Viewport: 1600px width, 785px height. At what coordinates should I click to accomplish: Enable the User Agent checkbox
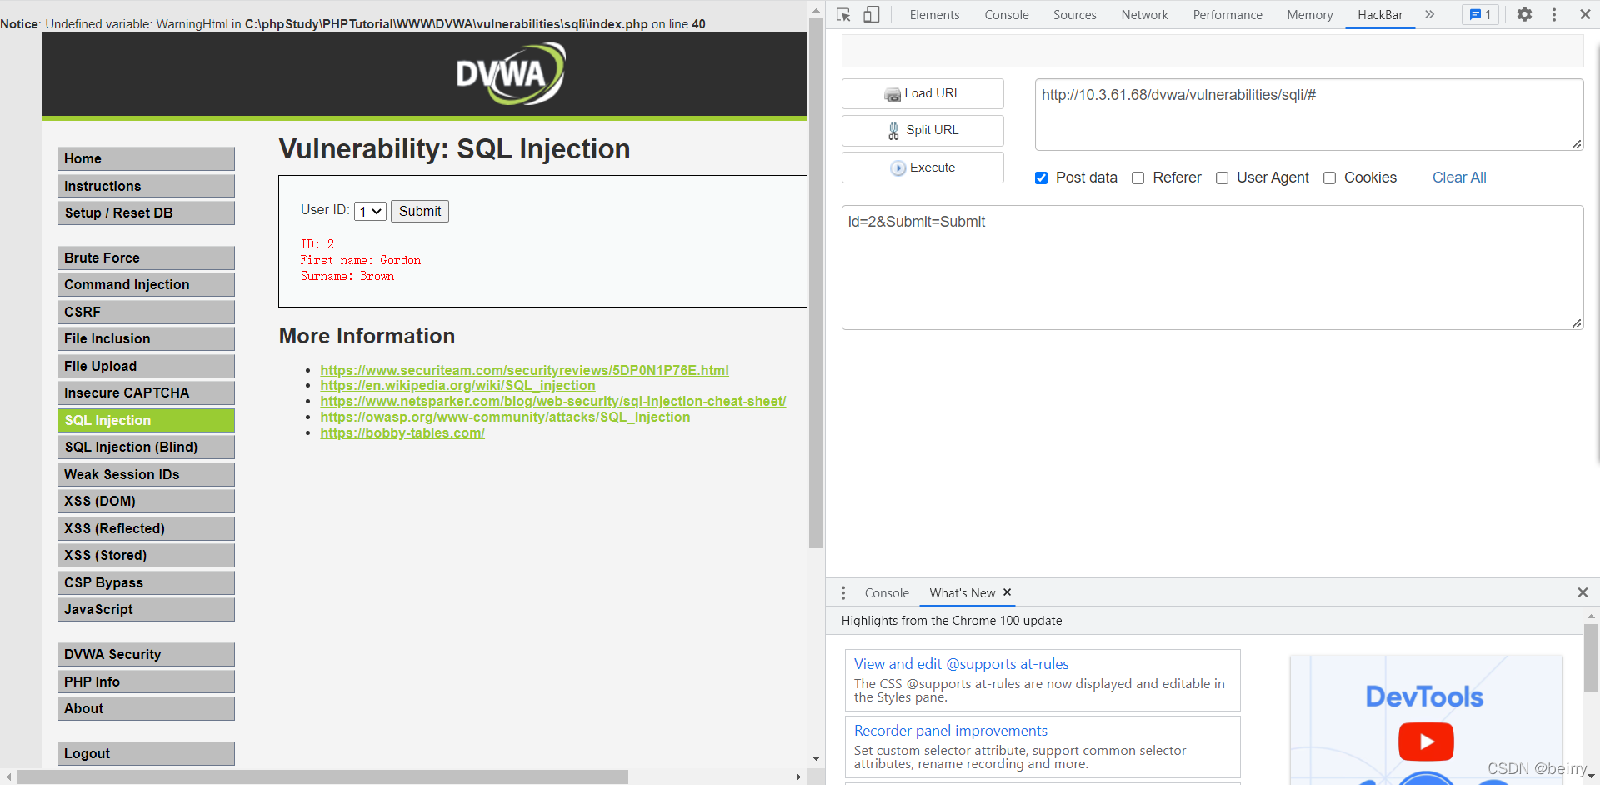pyautogui.click(x=1222, y=177)
